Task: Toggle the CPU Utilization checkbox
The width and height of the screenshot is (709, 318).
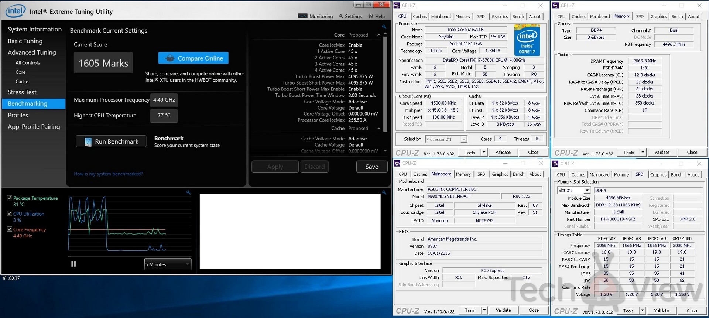Action: 10,213
